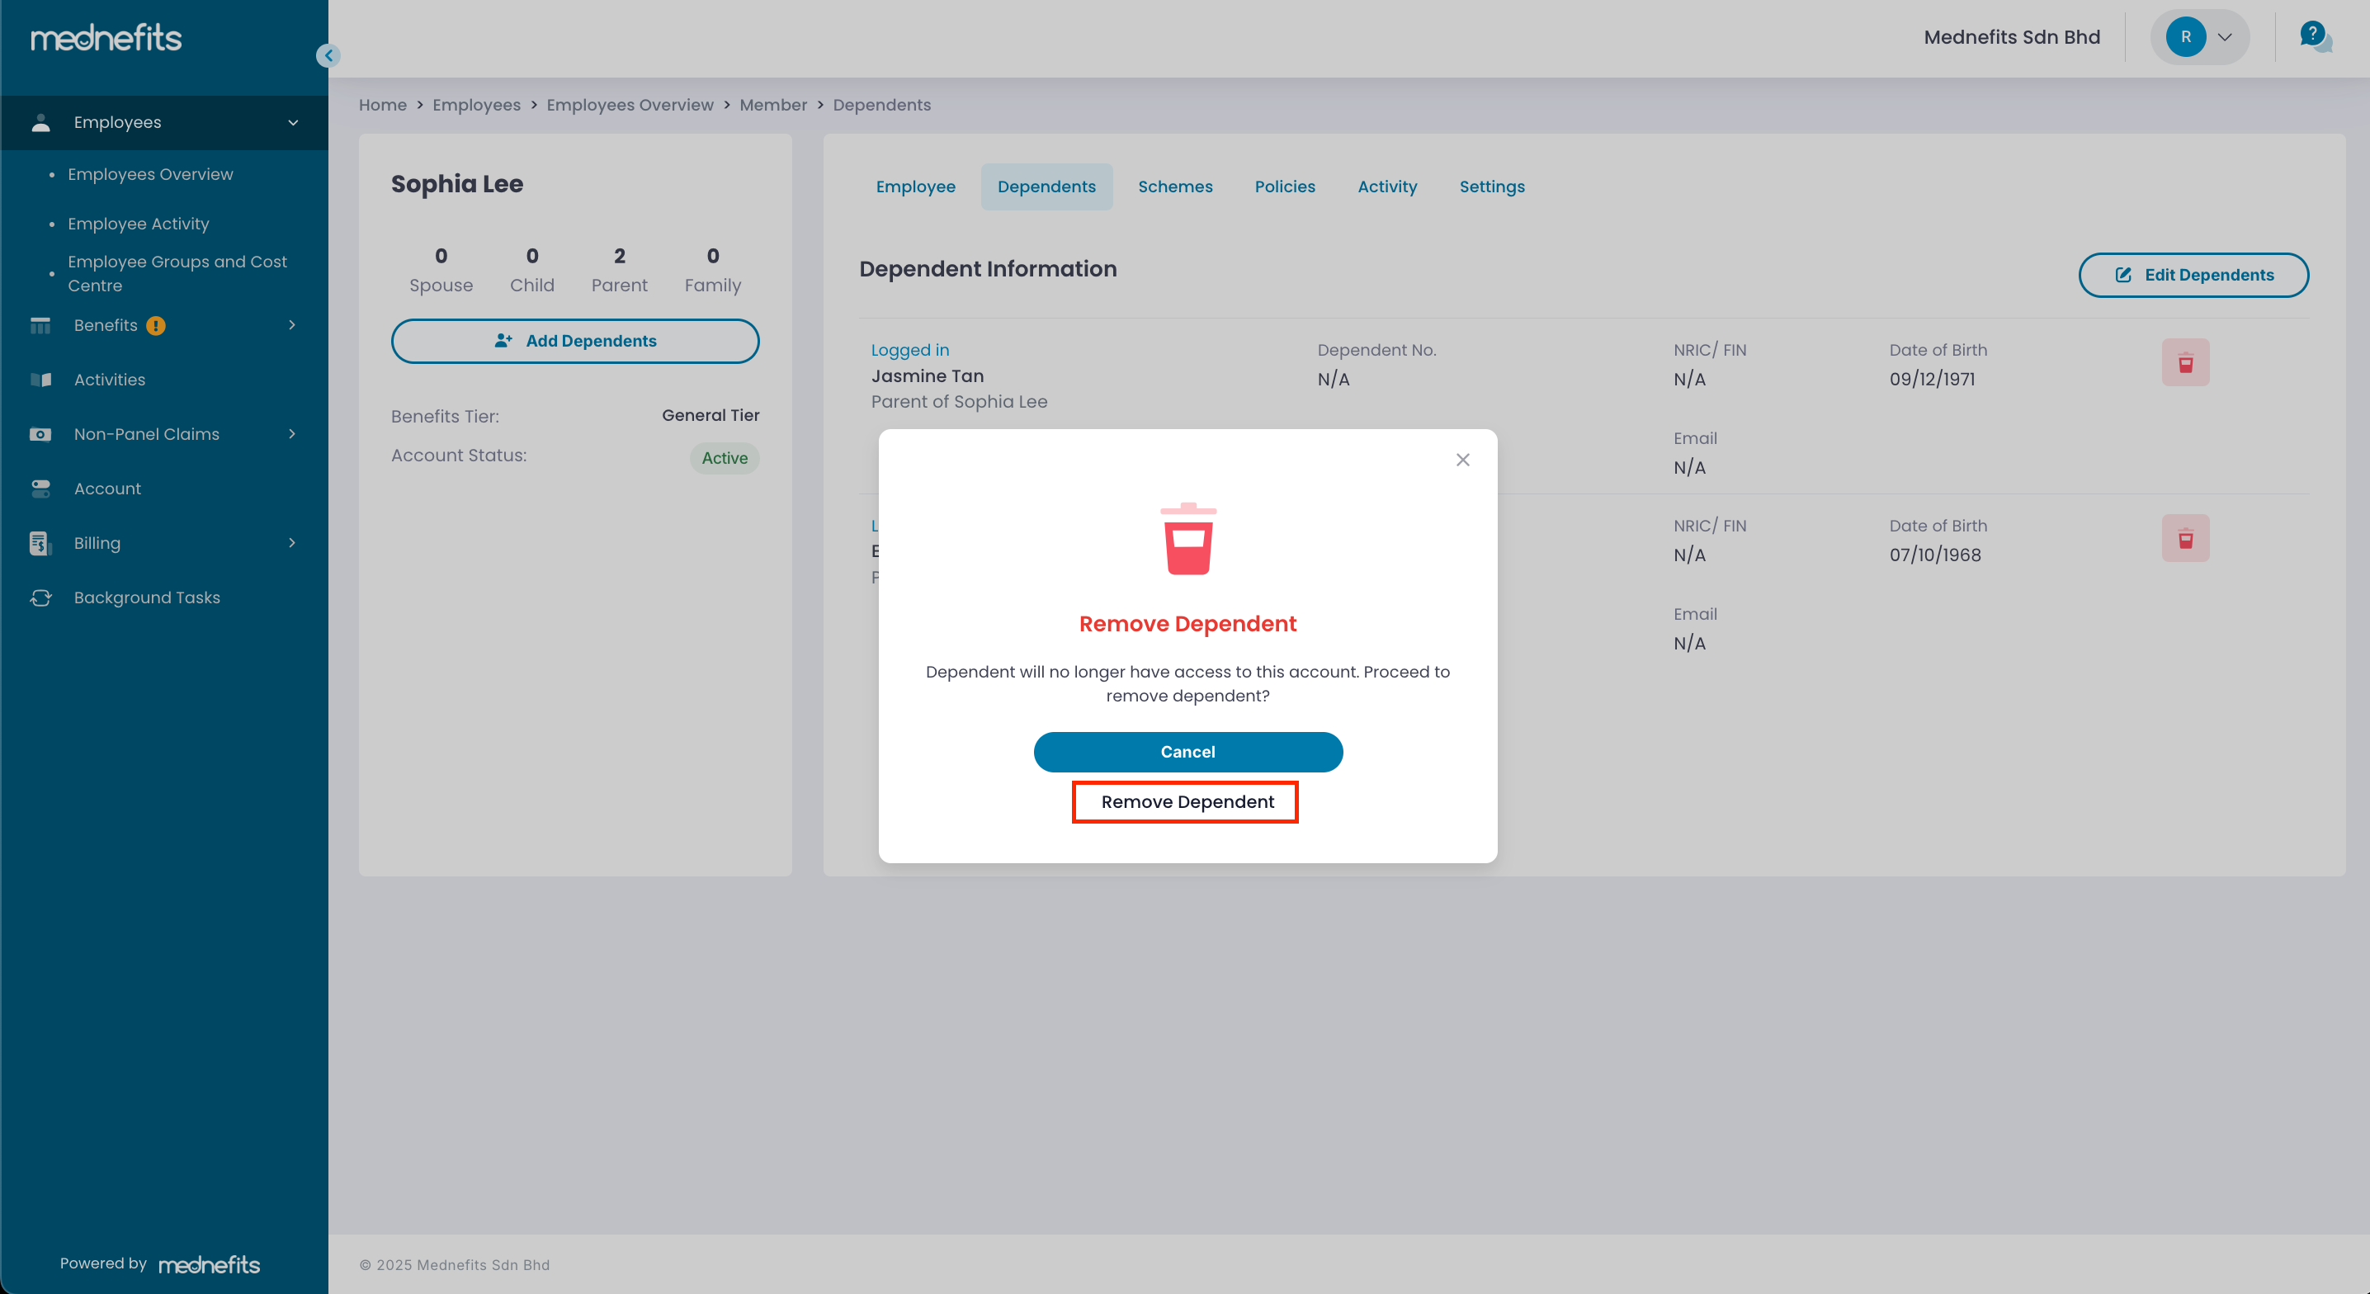Confirm by clicking Remove Dependent button
2370x1294 pixels.
click(x=1185, y=801)
